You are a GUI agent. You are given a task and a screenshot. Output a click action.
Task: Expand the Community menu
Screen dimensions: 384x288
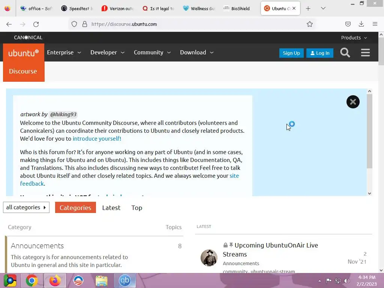point(152,52)
